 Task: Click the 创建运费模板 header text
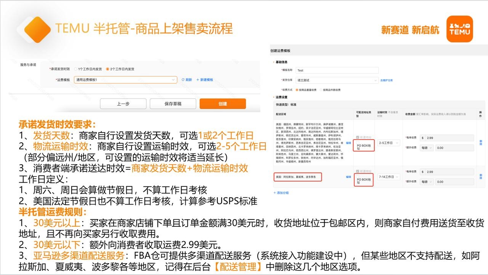[x=280, y=50]
